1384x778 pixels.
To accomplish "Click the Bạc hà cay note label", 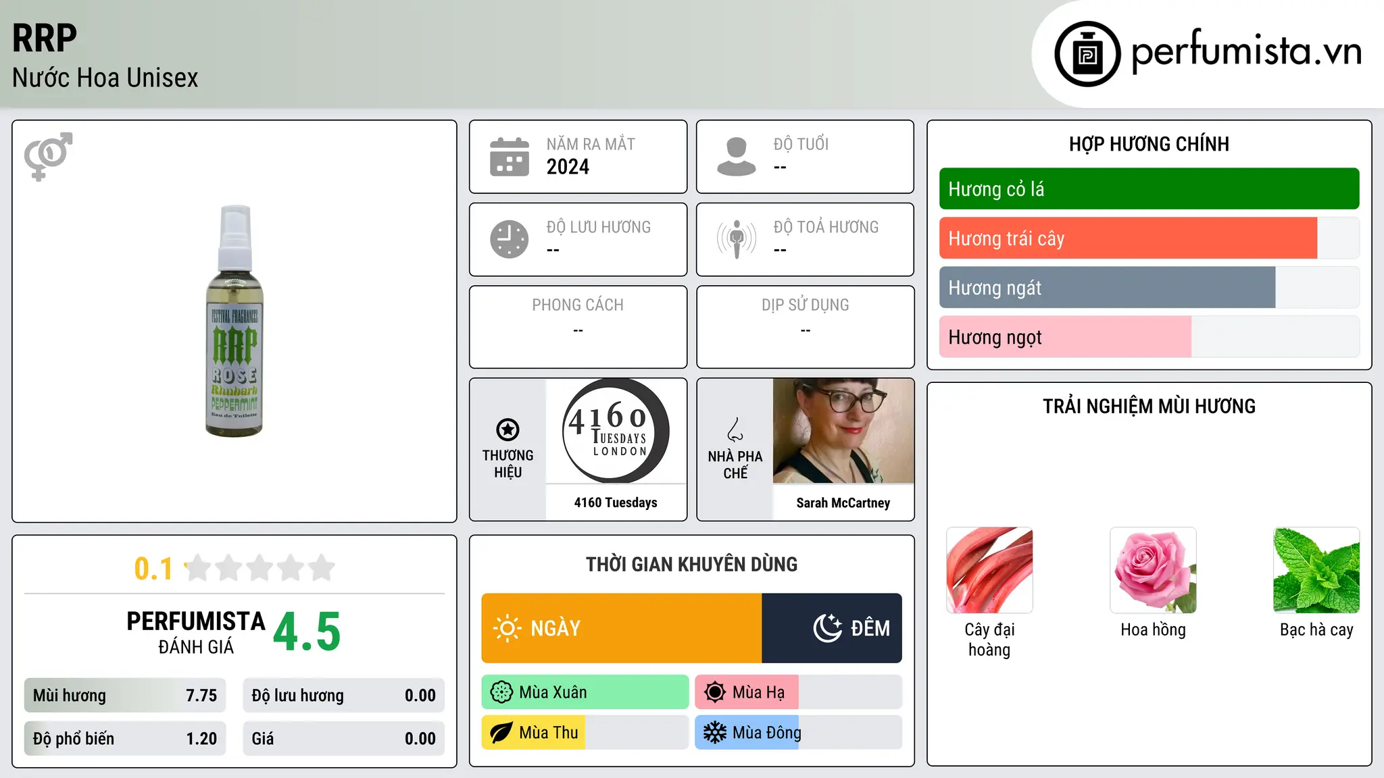I will (x=1316, y=629).
